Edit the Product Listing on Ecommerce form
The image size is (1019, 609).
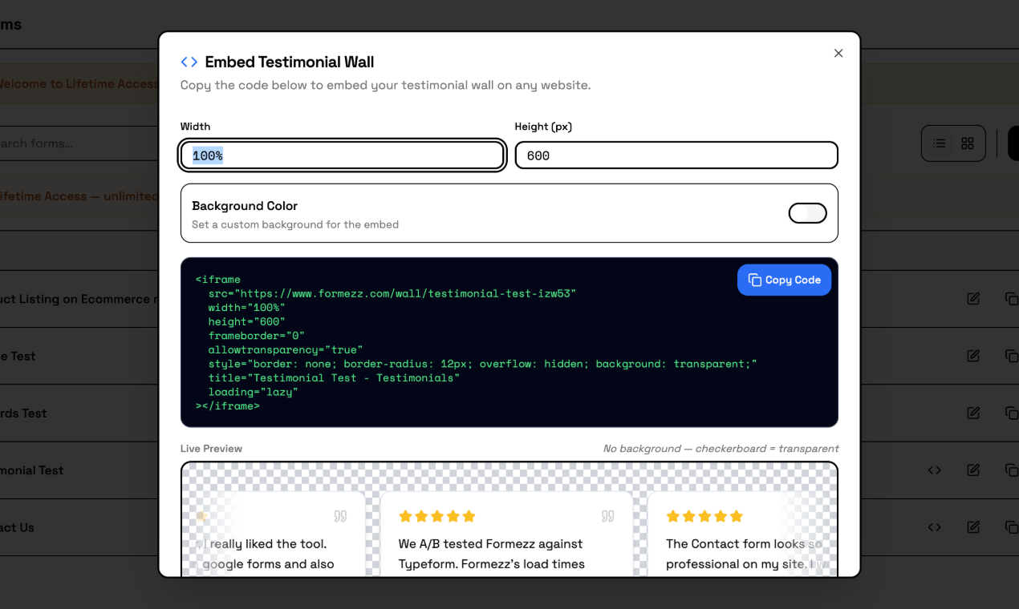(x=972, y=298)
